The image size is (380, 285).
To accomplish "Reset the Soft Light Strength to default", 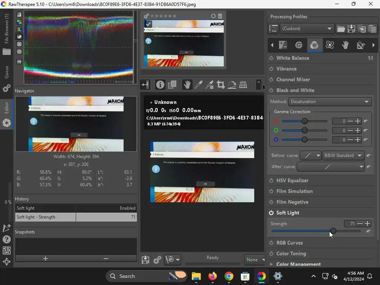I will pos(368,231).
